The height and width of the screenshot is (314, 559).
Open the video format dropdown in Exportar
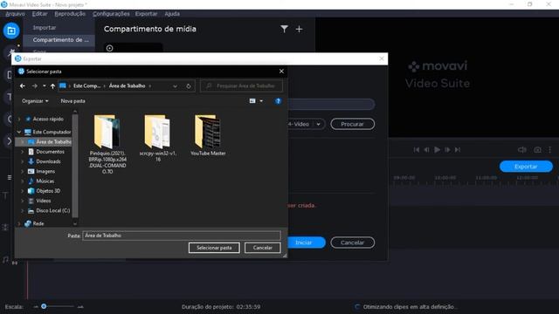318,124
